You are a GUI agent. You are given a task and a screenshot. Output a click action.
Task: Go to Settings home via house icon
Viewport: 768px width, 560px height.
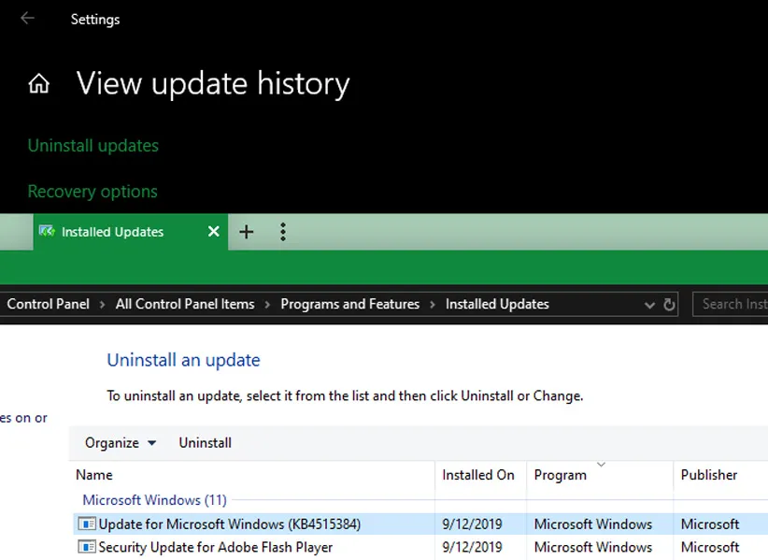pyautogui.click(x=38, y=84)
